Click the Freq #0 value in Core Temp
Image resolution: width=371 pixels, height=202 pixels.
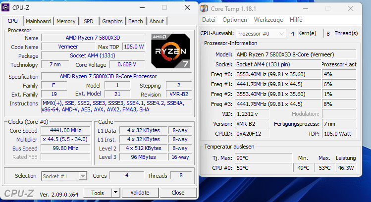[x=278, y=74]
